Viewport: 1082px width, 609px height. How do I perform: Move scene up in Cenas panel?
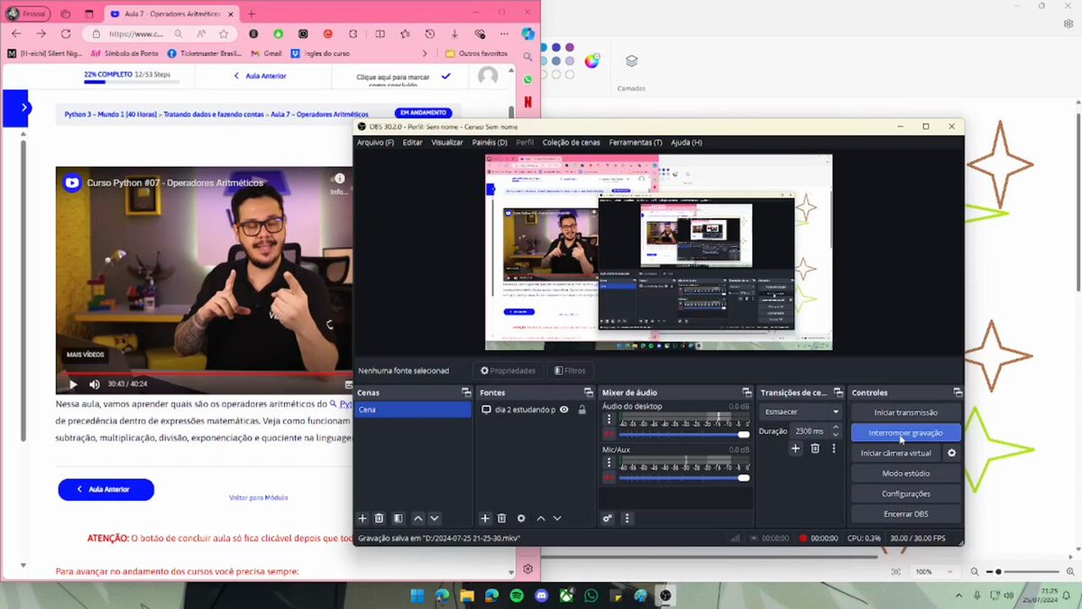(x=417, y=519)
